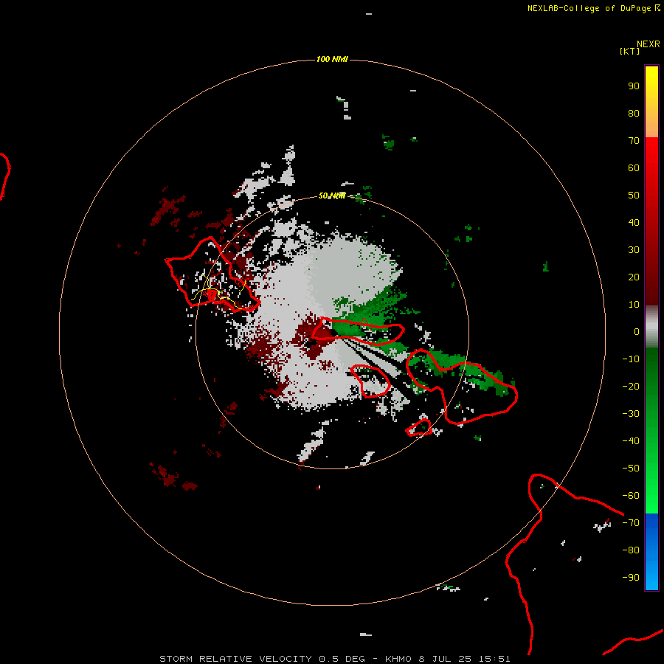The width and height of the screenshot is (664, 664).
Task: Click the STORM RELATIVE VELOCITY caption text
Action: coord(236,659)
